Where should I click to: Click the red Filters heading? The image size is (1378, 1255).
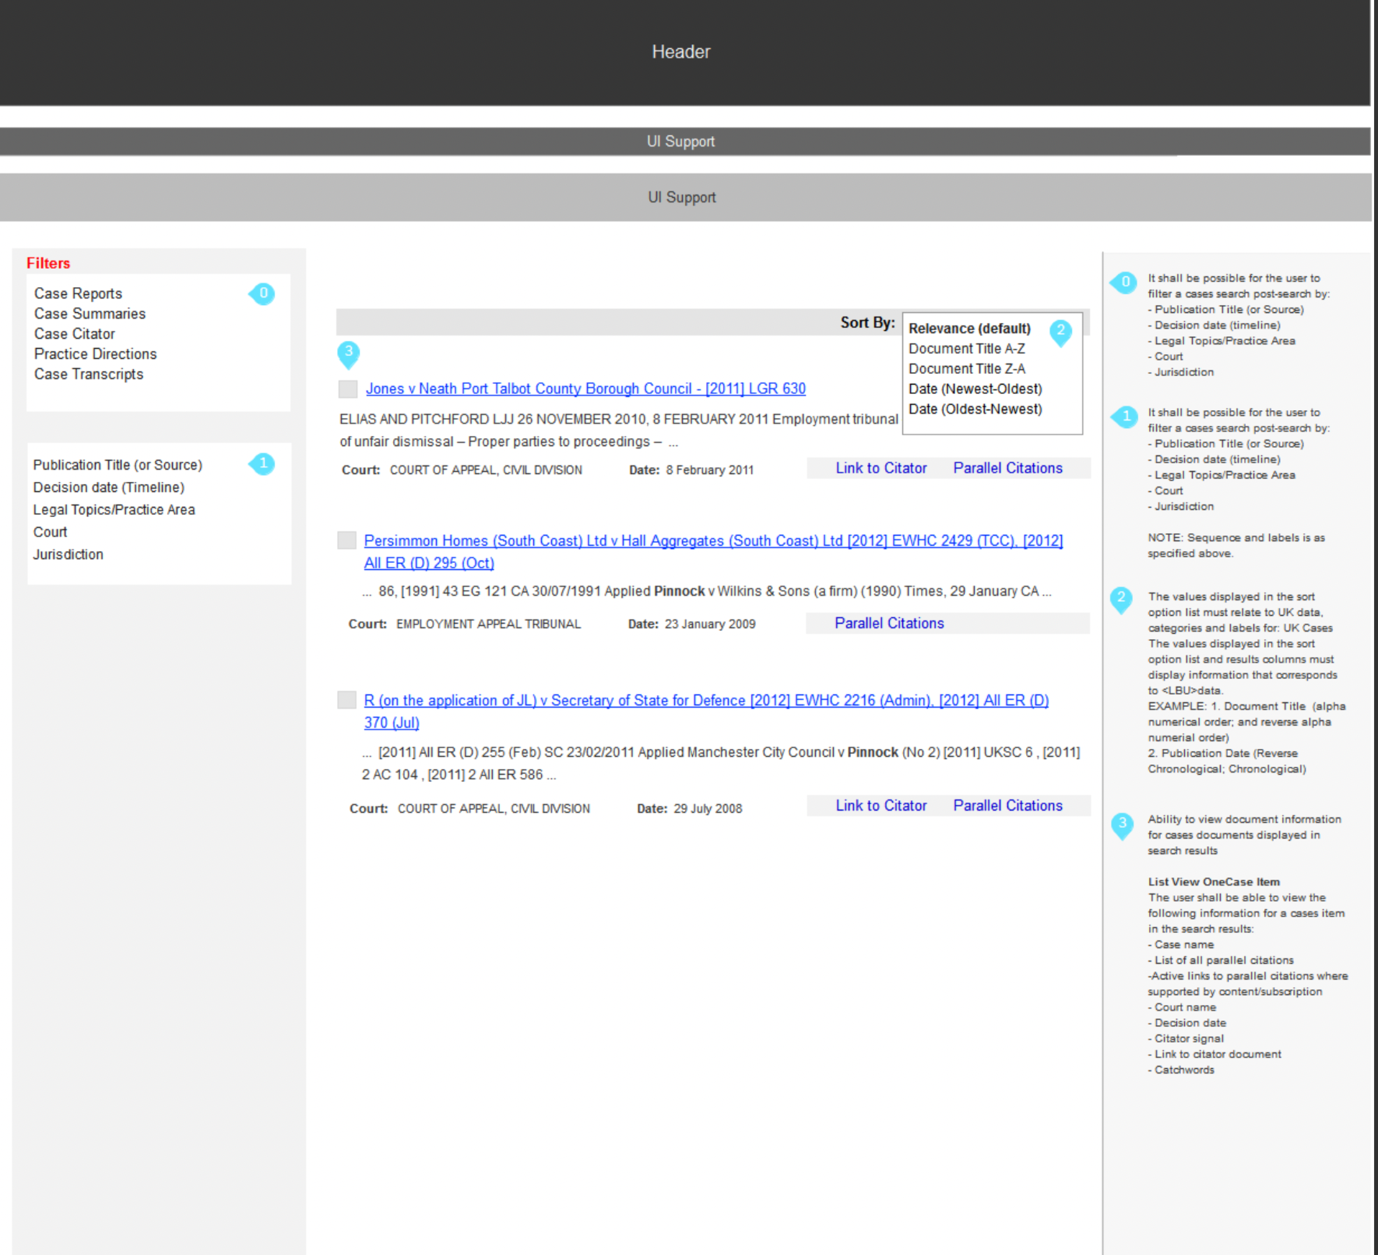coord(48,263)
